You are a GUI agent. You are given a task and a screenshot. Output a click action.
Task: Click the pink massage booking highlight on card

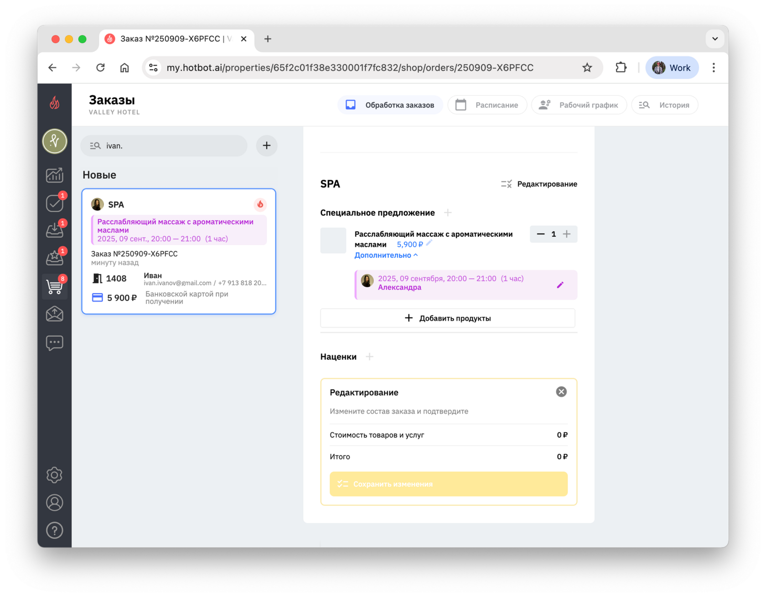[179, 230]
